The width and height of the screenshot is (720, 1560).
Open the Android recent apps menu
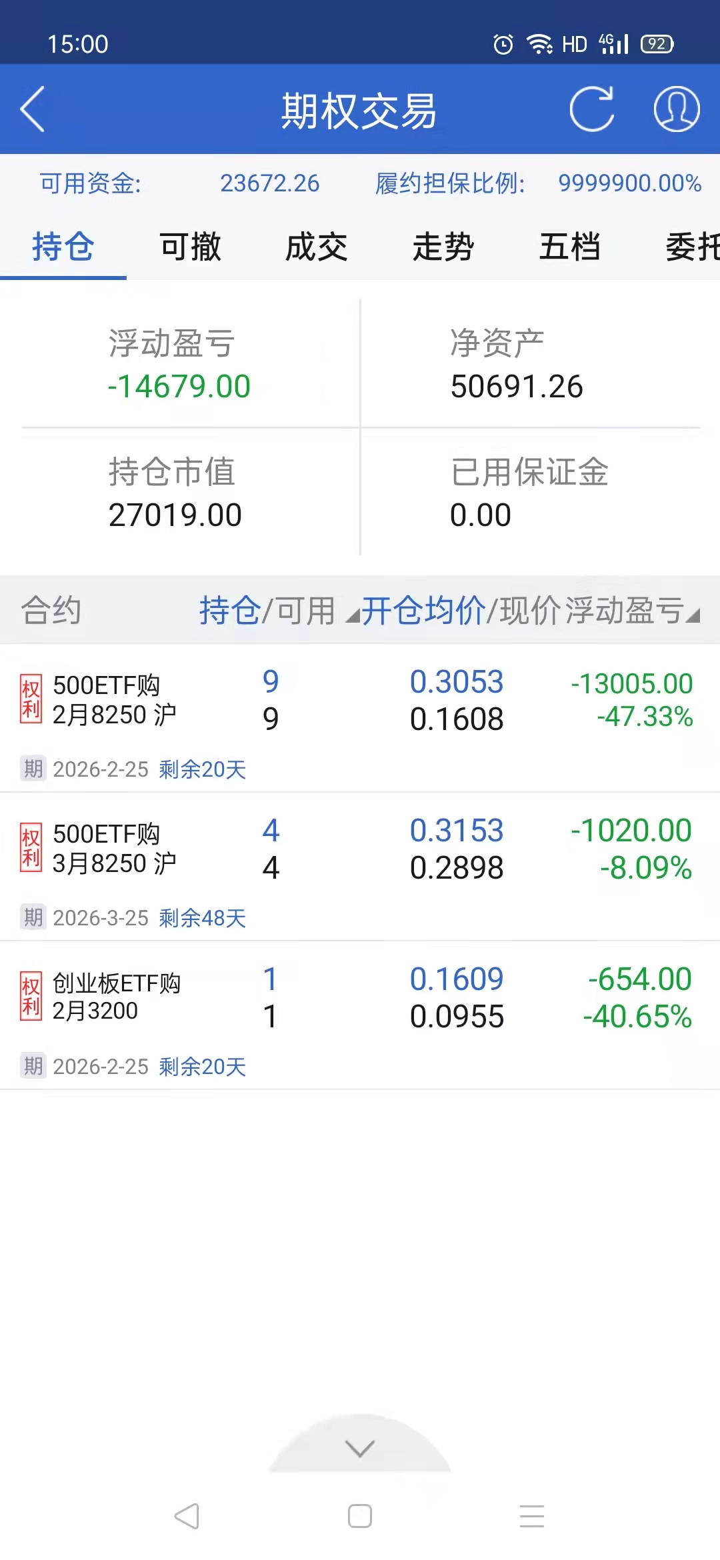532,1516
